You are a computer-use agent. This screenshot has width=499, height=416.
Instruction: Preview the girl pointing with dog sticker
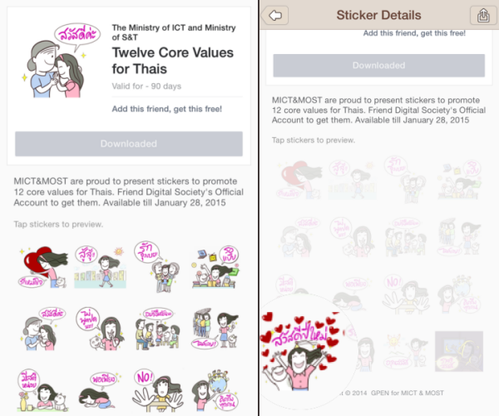(215, 329)
